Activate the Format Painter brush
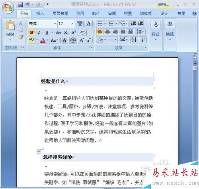 [x=21, y=37]
